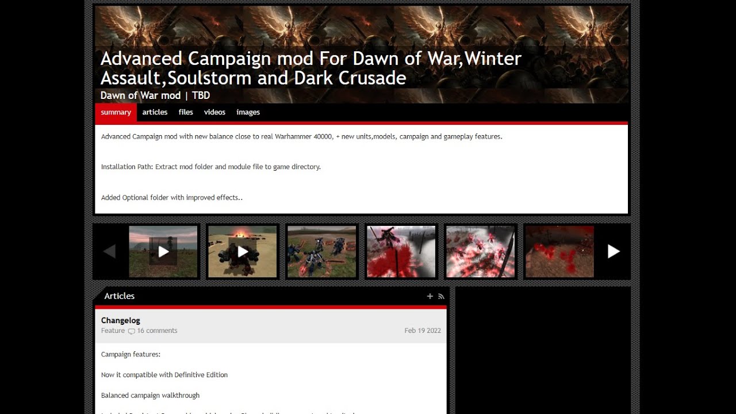Open the 16 comments link
736x414 pixels.
[157, 331]
